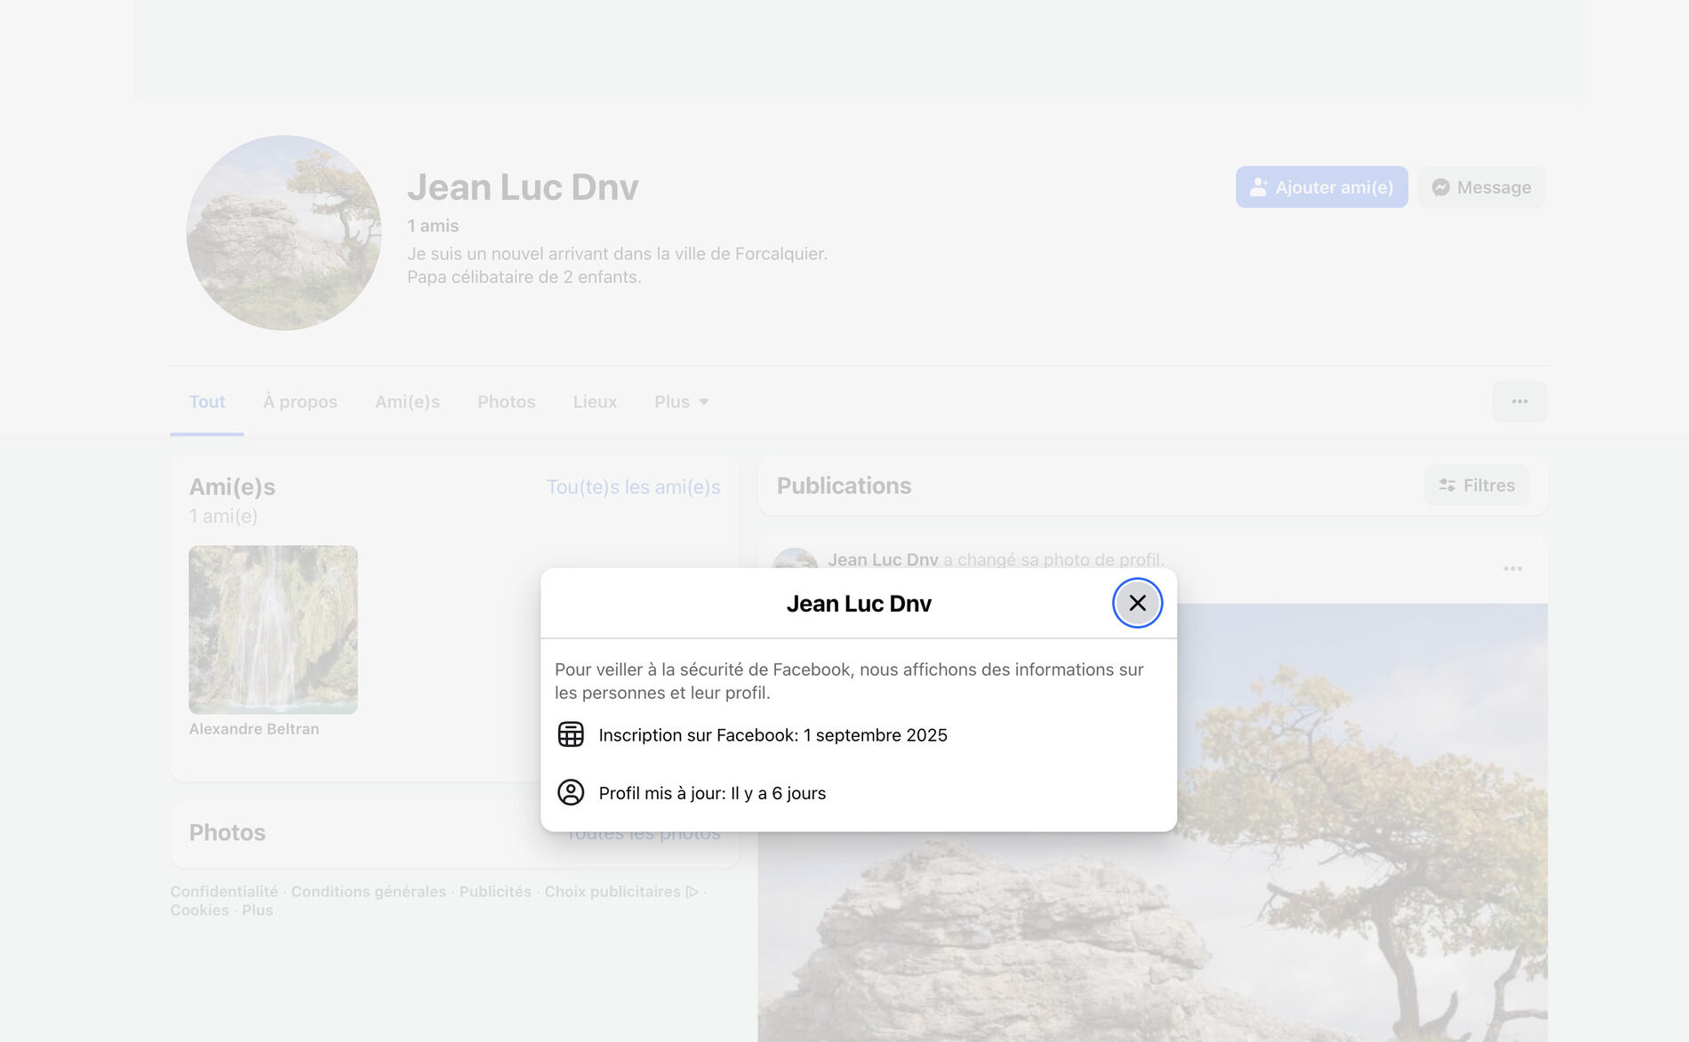Click Alexandre Beltran's waterfall thumbnail
1689x1042 pixels.
pyautogui.click(x=273, y=629)
